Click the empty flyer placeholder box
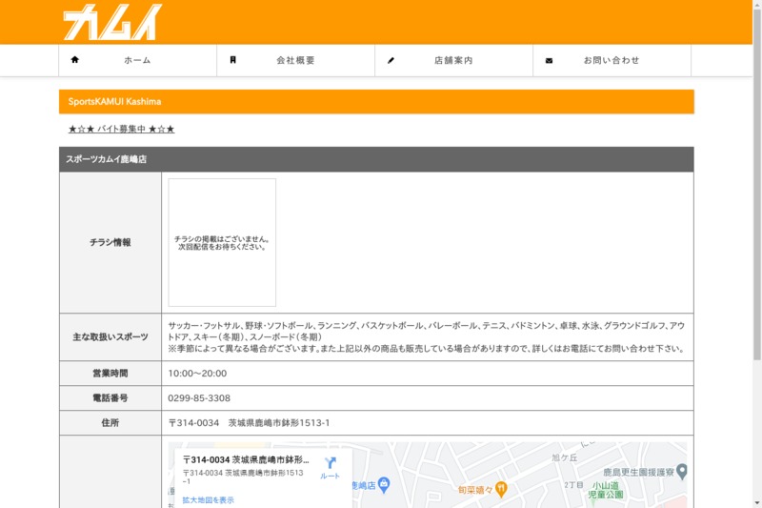762x508 pixels. click(222, 243)
